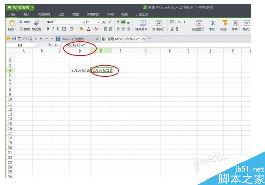The image size is (265, 185).
Task: Click the decrease indent icon
Action: (105, 29)
